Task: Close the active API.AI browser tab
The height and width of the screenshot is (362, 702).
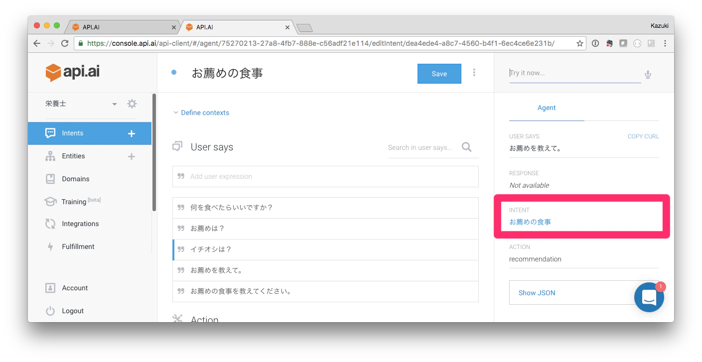Action: tap(287, 27)
